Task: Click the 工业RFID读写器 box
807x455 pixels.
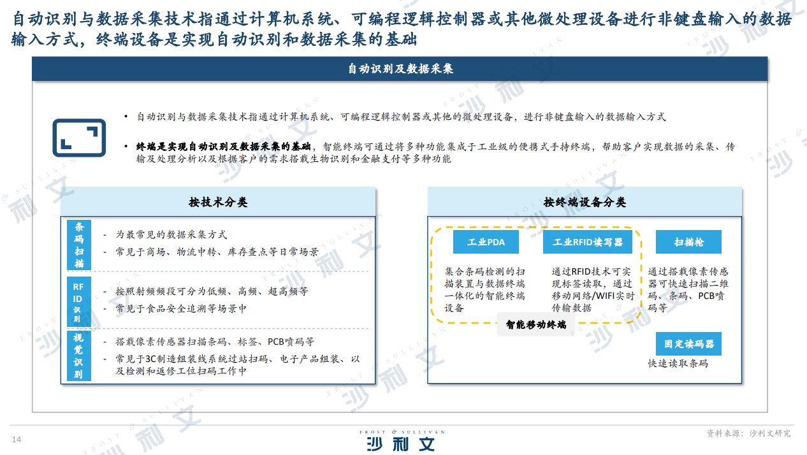Action: pos(588,242)
